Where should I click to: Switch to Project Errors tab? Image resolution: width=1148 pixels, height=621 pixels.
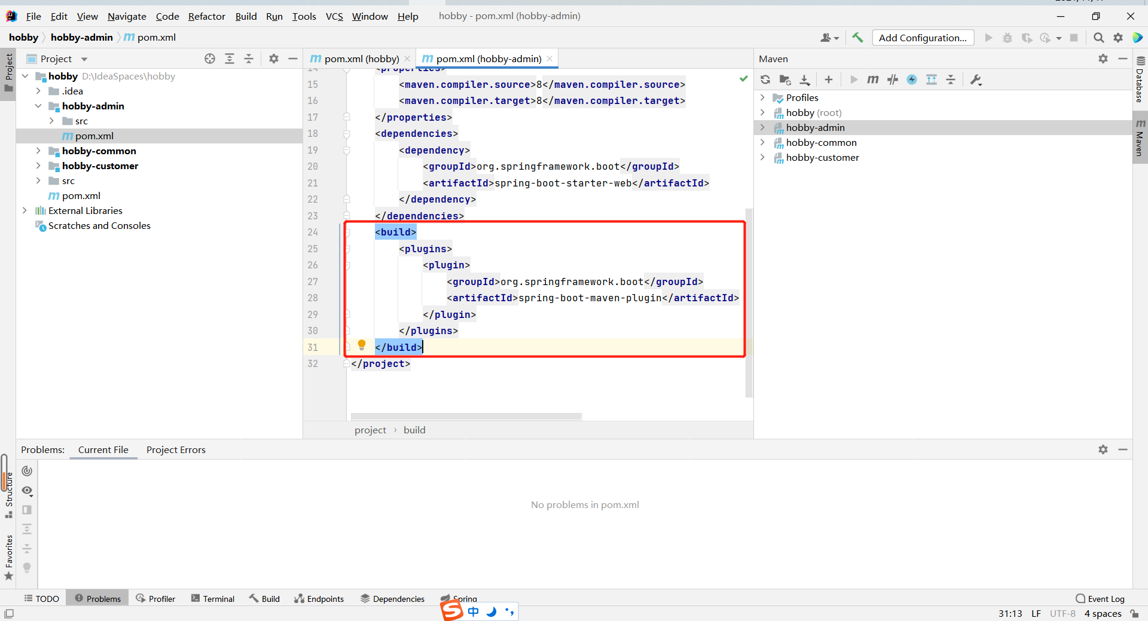tap(176, 449)
